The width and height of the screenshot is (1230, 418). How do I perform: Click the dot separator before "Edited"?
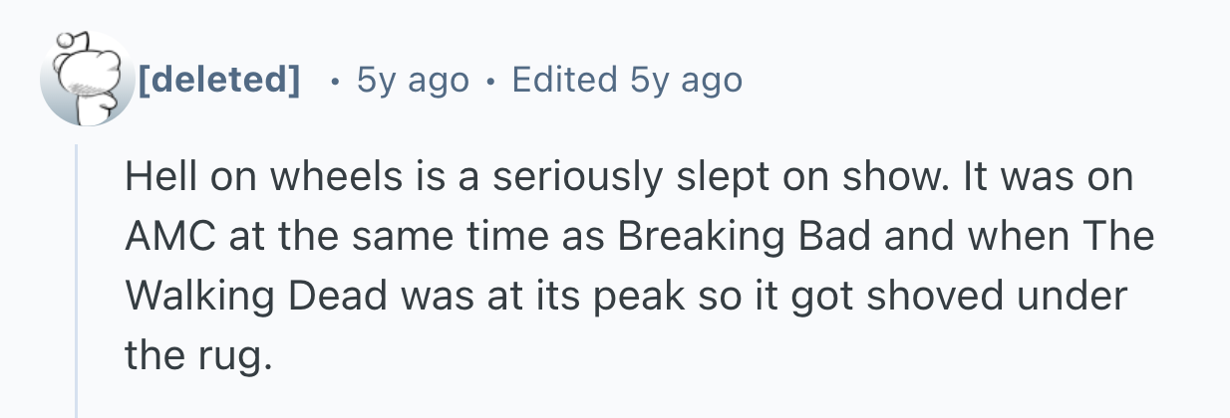click(489, 81)
